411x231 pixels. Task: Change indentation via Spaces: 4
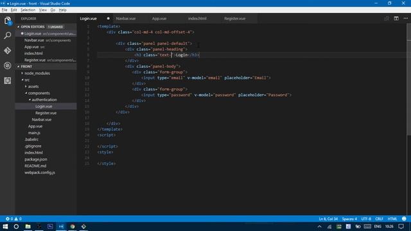pos(349,219)
